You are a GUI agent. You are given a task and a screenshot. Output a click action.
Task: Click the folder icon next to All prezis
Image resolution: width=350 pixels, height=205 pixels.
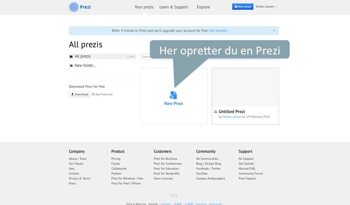click(71, 57)
